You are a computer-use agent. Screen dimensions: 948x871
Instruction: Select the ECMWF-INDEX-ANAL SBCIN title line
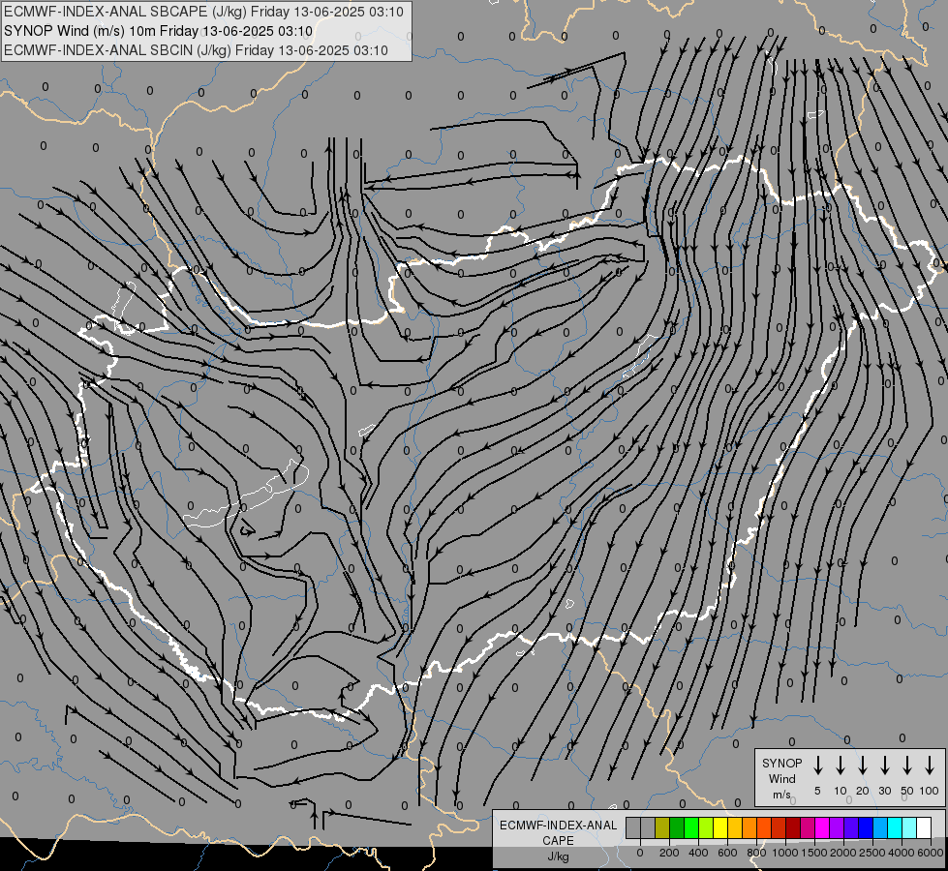tap(196, 50)
